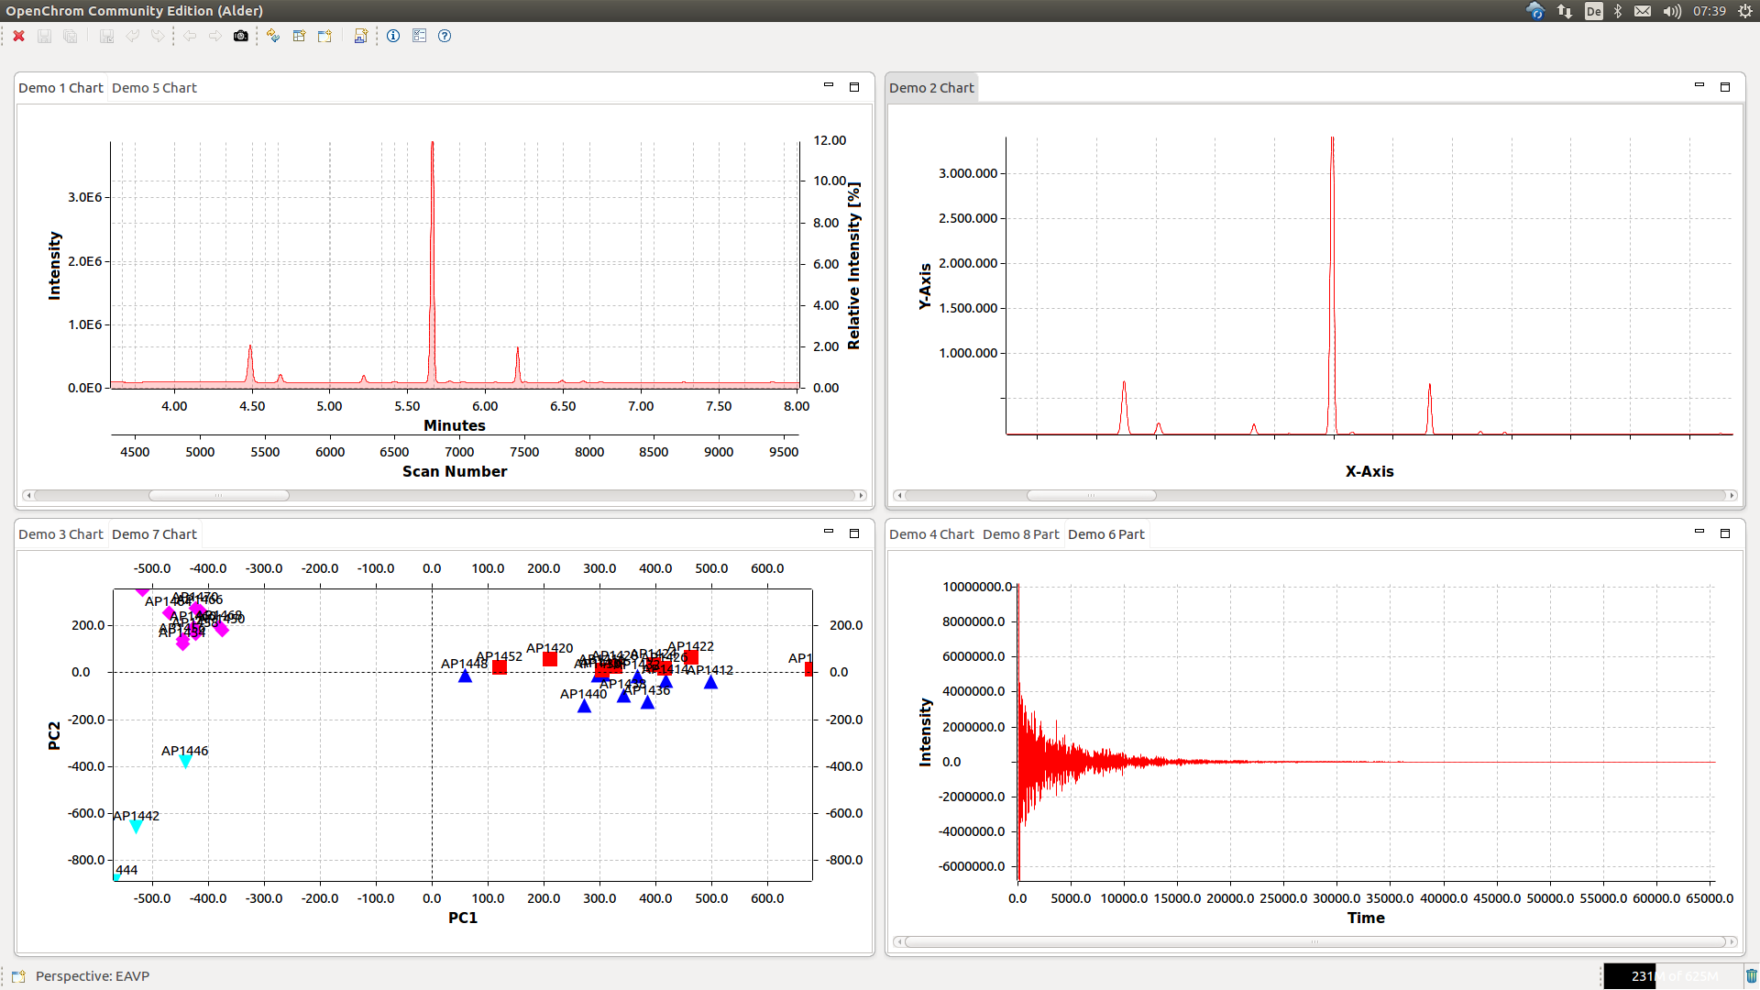Open the Bluetooth tray menu
Screen dimensions: 1760x990
pyautogui.click(x=1618, y=11)
